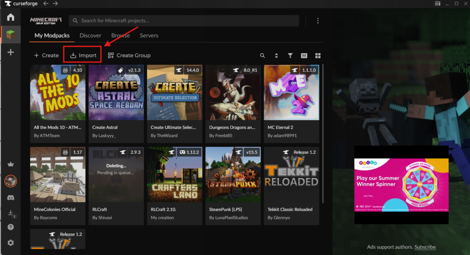Open the help question mark icon
Screen dimensions: 470x255
10,227
